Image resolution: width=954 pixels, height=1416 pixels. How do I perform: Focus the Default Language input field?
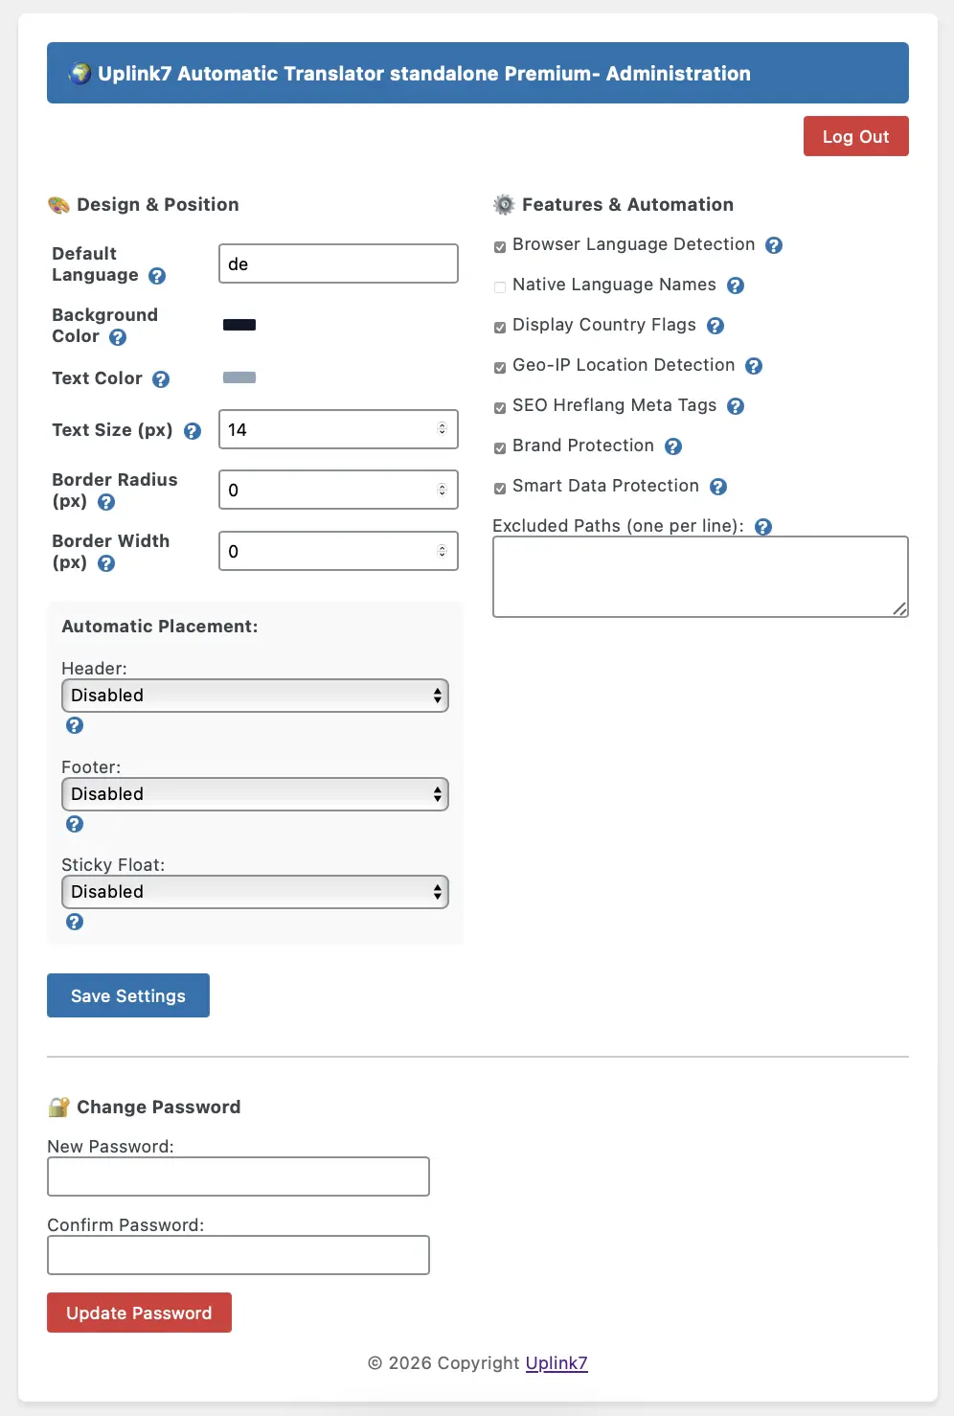pos(338,263)
